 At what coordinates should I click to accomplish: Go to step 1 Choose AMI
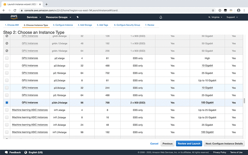click(x=12, y=25)
